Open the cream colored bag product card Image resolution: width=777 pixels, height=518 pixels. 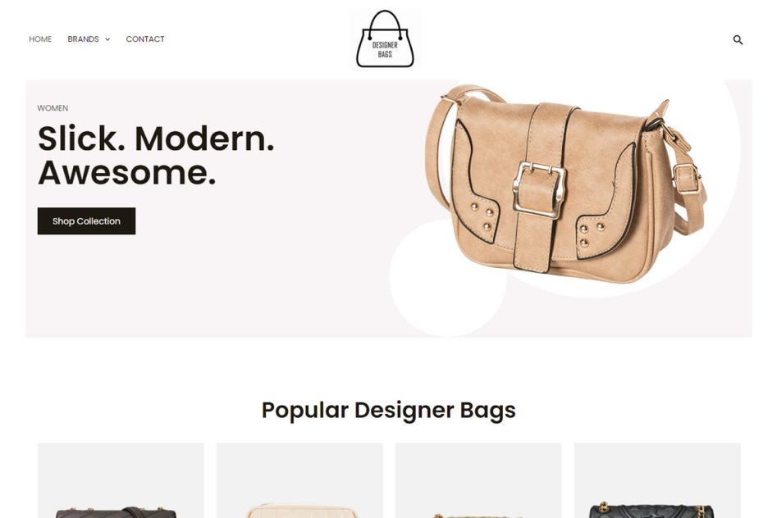coord(299,480)
